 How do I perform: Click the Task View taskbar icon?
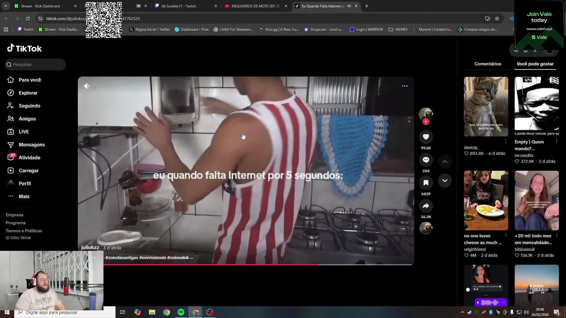[122, 312]
